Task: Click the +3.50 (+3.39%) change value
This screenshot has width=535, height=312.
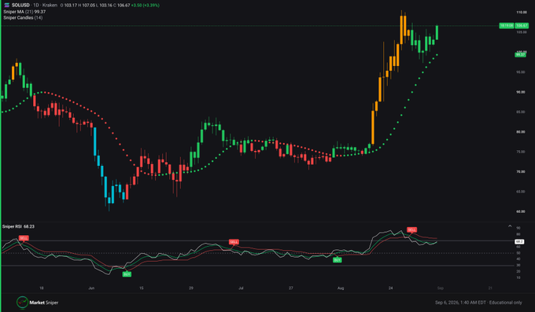Action: tap(145, 6)
